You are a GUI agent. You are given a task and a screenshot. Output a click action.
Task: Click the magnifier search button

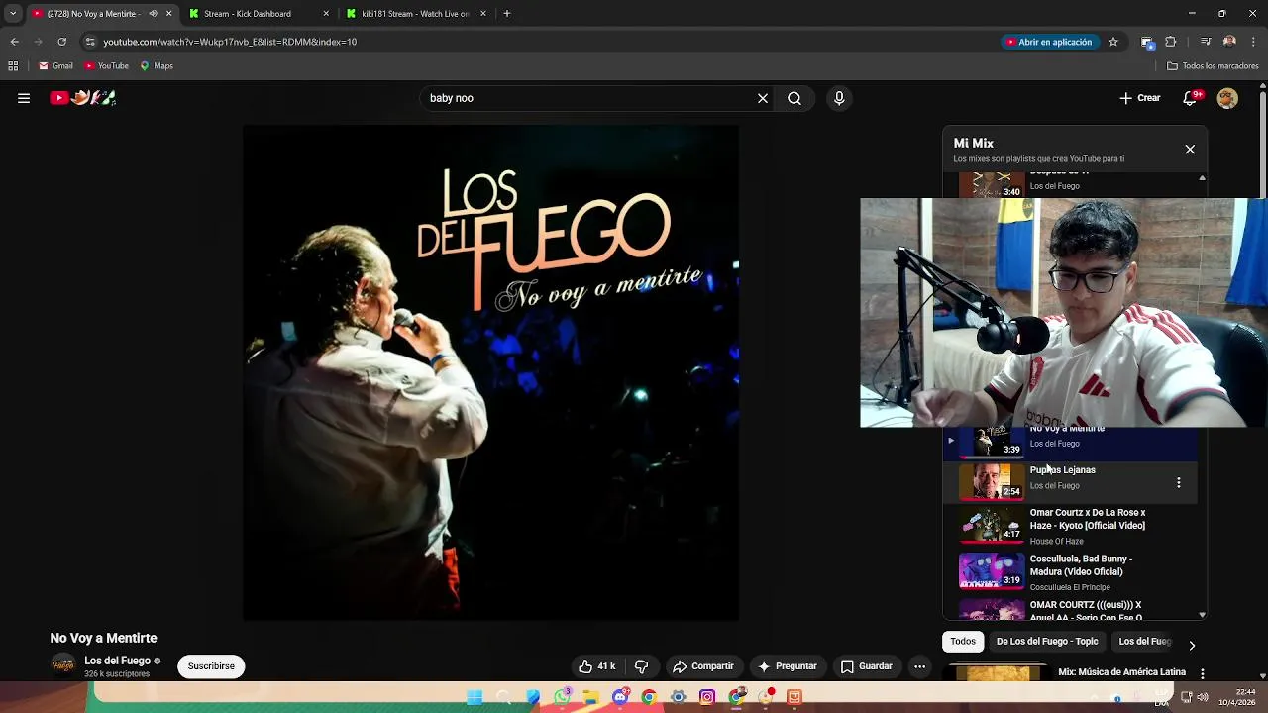point(794,98)
